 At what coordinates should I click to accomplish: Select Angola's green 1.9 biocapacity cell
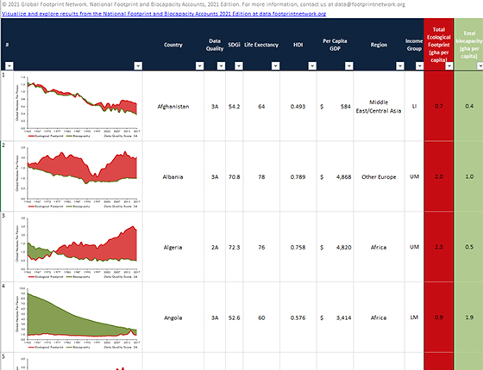pyautogui.click(x=469, y=318)
